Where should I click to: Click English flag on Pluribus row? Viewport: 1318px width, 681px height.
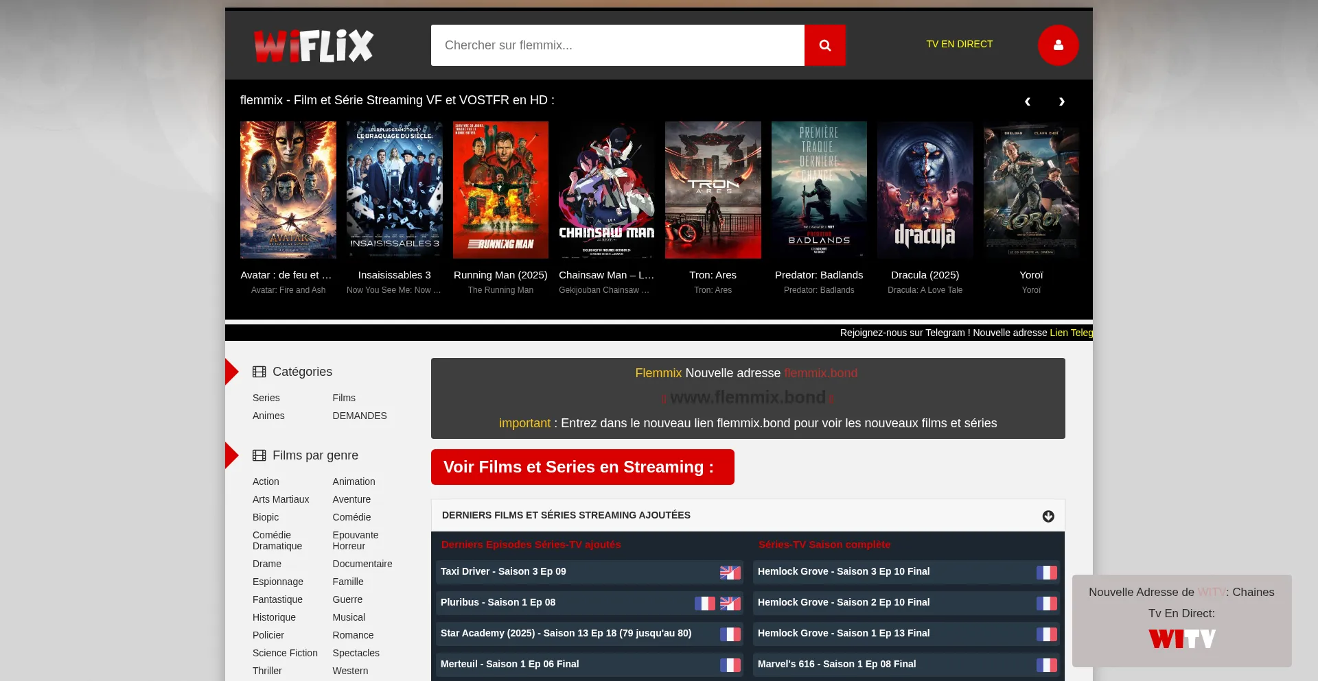click(x=730, y=604)
